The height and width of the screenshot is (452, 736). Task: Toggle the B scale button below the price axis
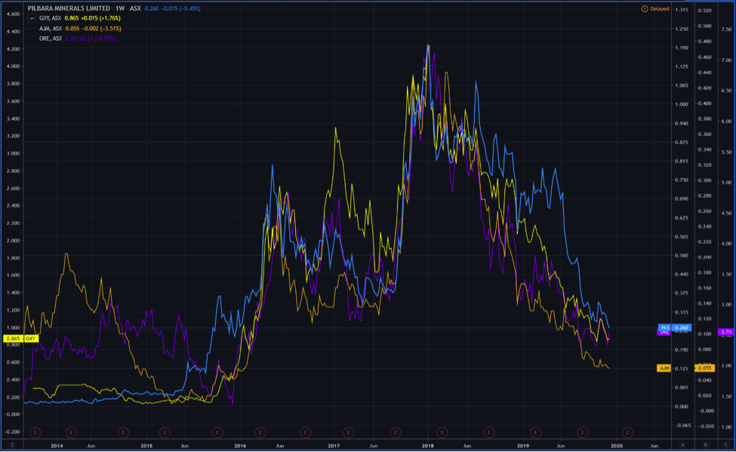705,445
